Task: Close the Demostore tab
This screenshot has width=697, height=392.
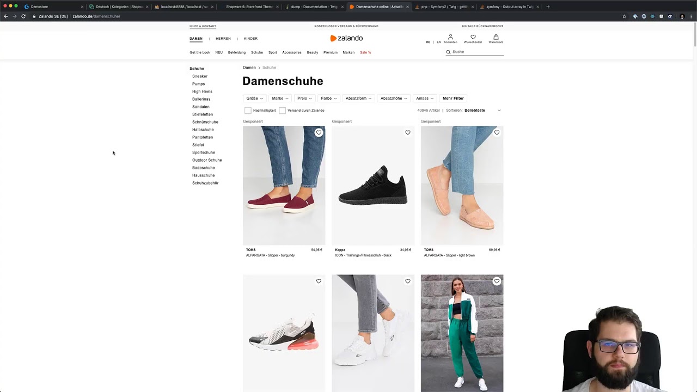Action: pyautogui.click(x=82, y=7)
